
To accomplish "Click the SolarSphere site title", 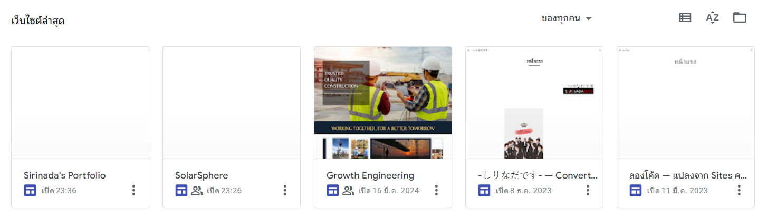I will point(202,175).
